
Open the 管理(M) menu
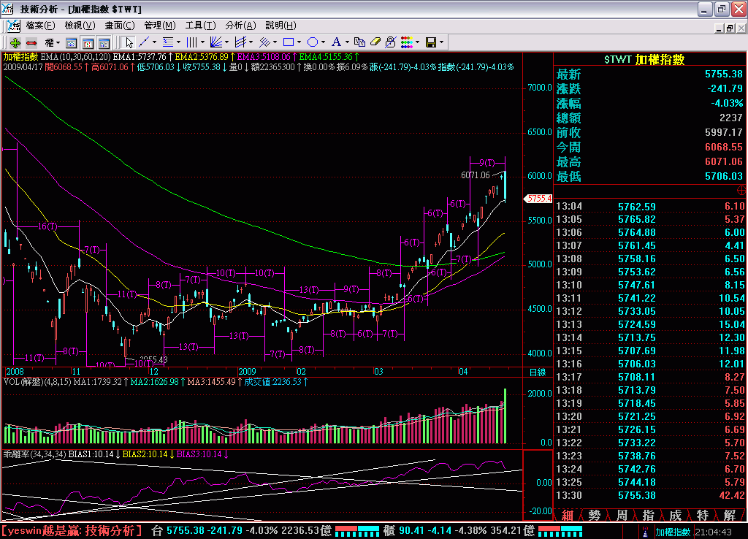coord(160,26)
